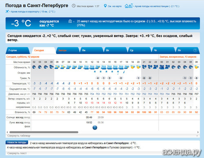Click the weather sensors building icon
This screenshot has width=204, height=158.
[x=70, y=21]
